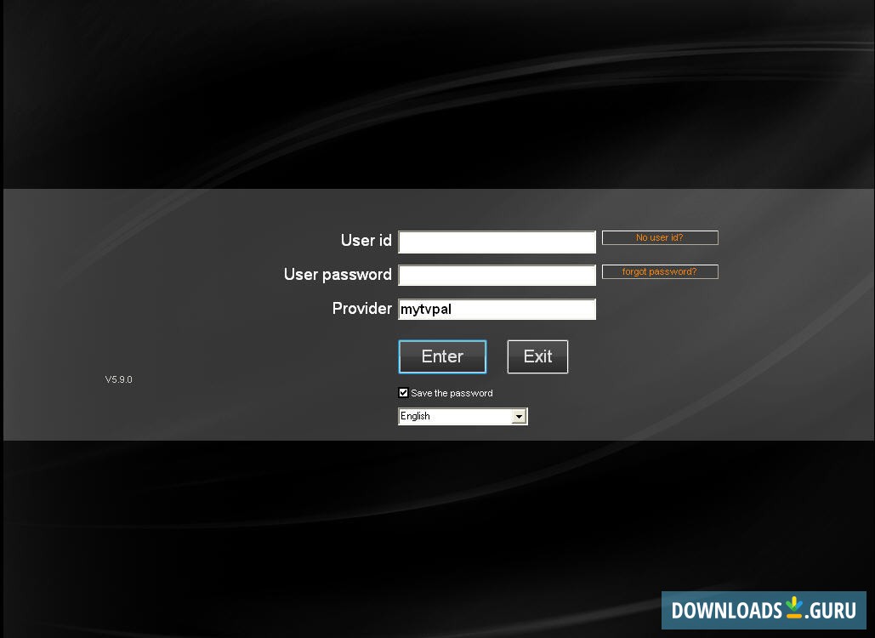Click the "No user id?" button
The image size is (875, 638).
660,237
